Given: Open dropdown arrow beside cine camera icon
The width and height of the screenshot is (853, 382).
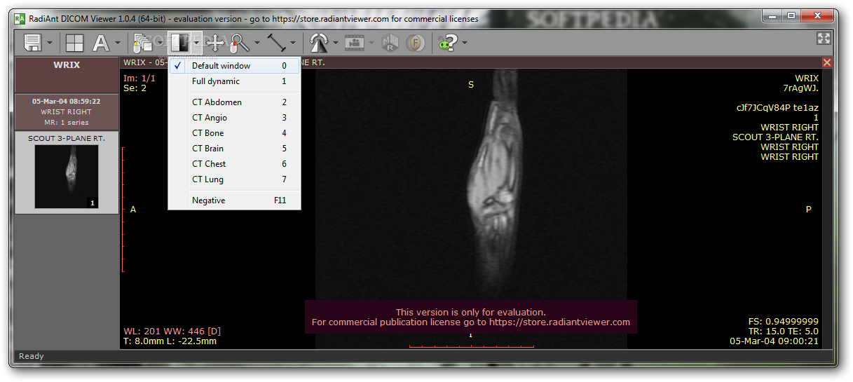Looking at the screenshot, I should (371, 43).
